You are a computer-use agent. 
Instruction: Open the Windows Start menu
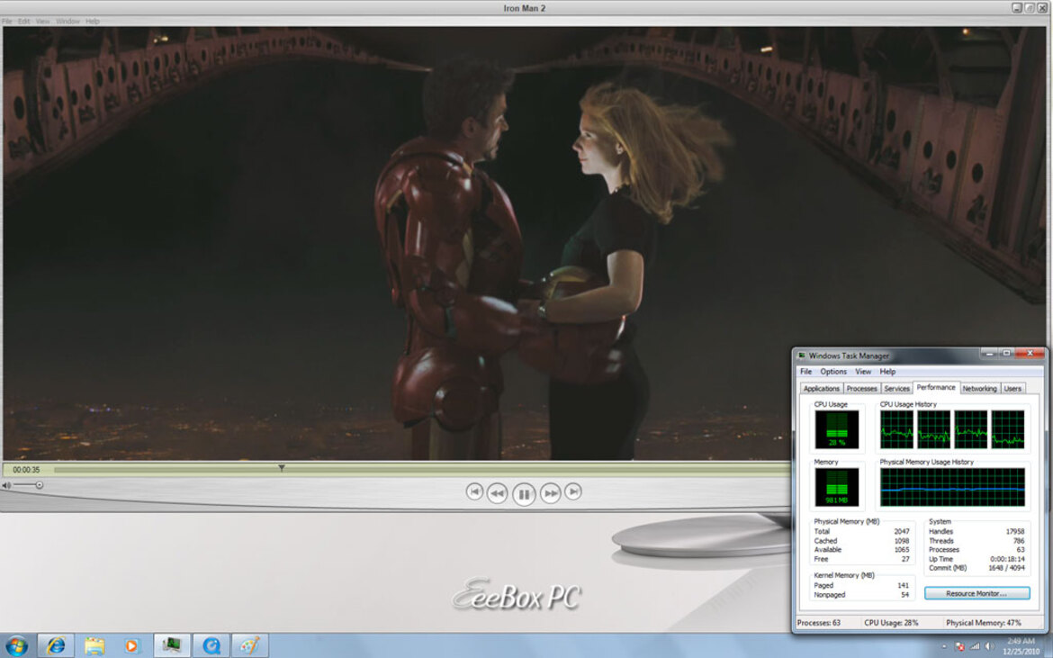(x=17, y=646)
